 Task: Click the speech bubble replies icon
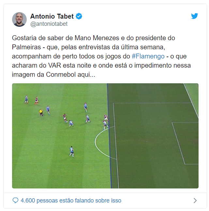coord(15,200)
